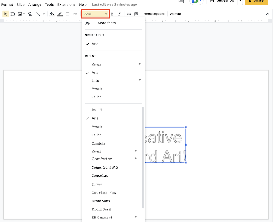
Task: Click the insert image icon
Action: 20,14
